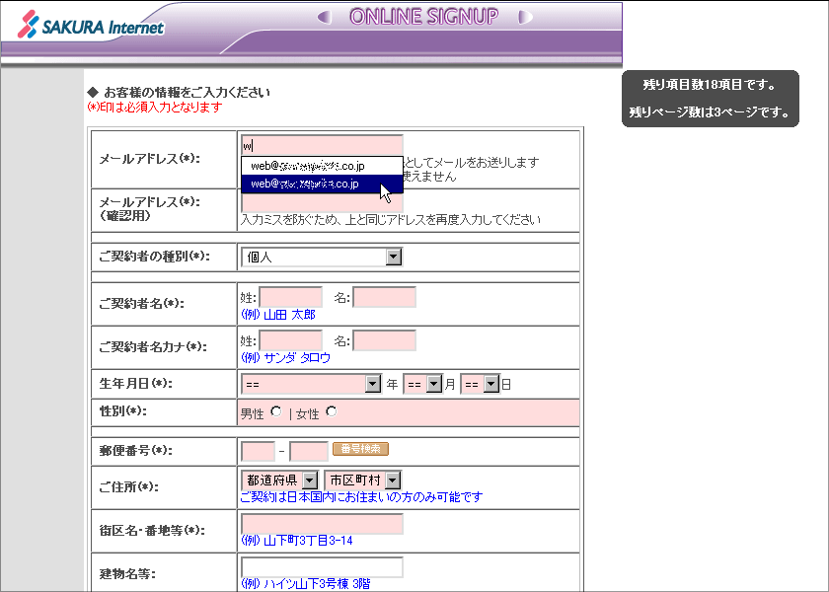Screen dimensions: 829x592
Task: Open the ご契約者の種別 dropdown showing 個人
Action: point(322,257)
